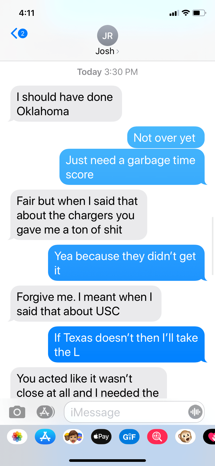
Task: Open the App Store iMessage app icon
Action: click(x=45, y=437)
